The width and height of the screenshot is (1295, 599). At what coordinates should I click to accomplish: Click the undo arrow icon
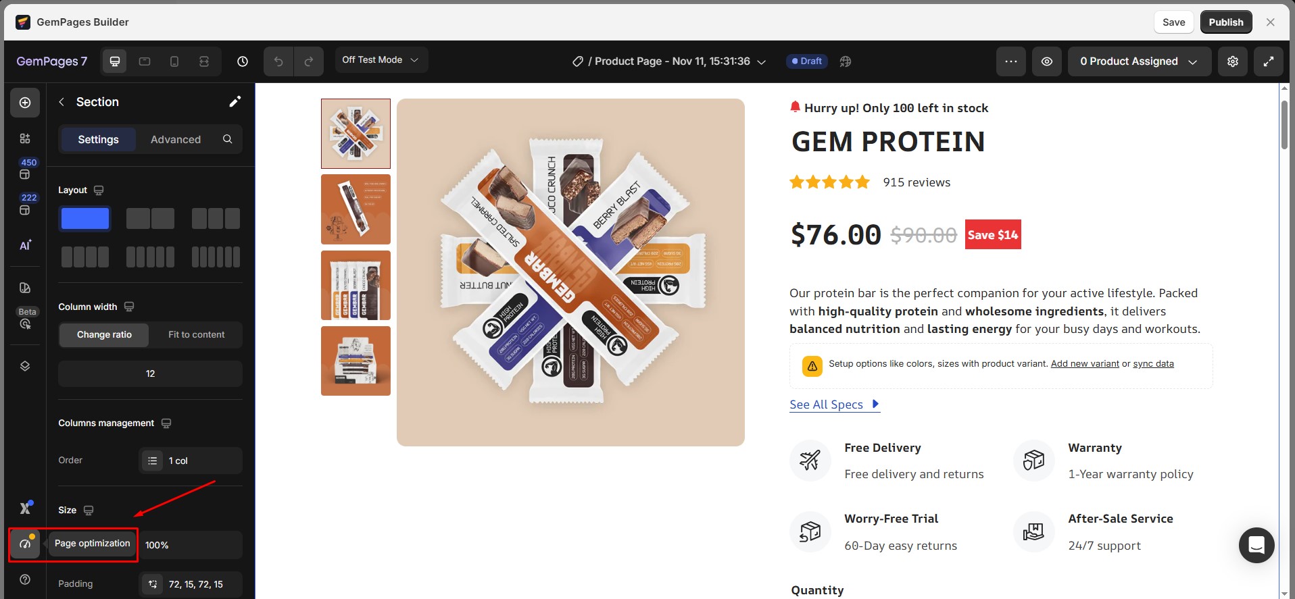(x=278, y=61)
